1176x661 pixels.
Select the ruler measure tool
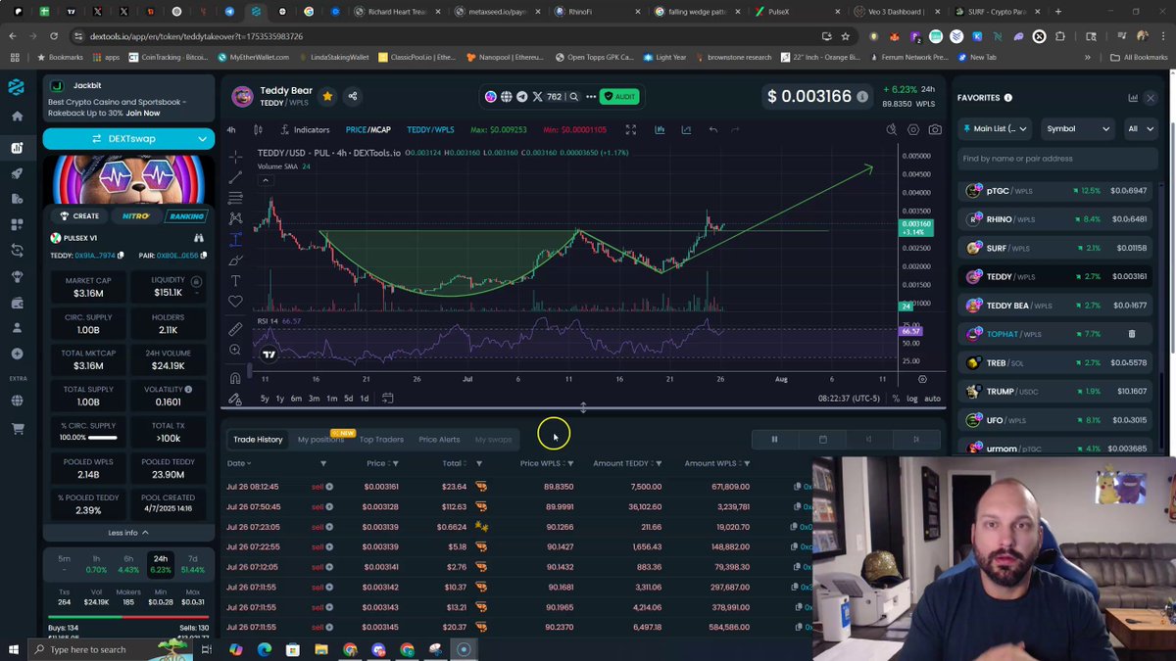click(x=235, y=329)
